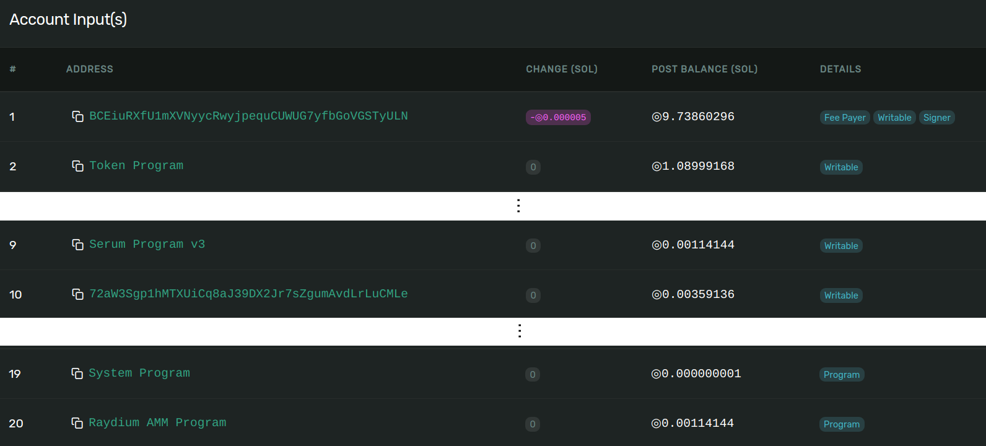Copy the Serum Program v3 address
This screenshot has height=446, width=986.
(x=77, y=245)
